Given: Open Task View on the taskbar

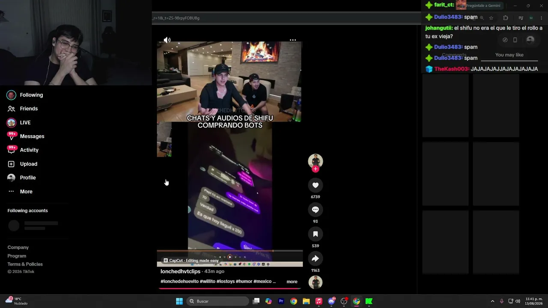Looking at the screenshot, I should [256, 301].
